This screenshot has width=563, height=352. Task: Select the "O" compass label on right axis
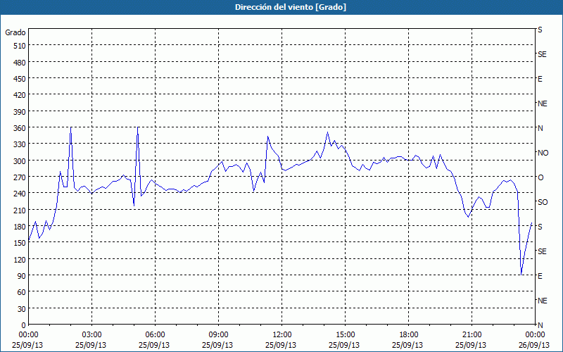tap(540, 178)
